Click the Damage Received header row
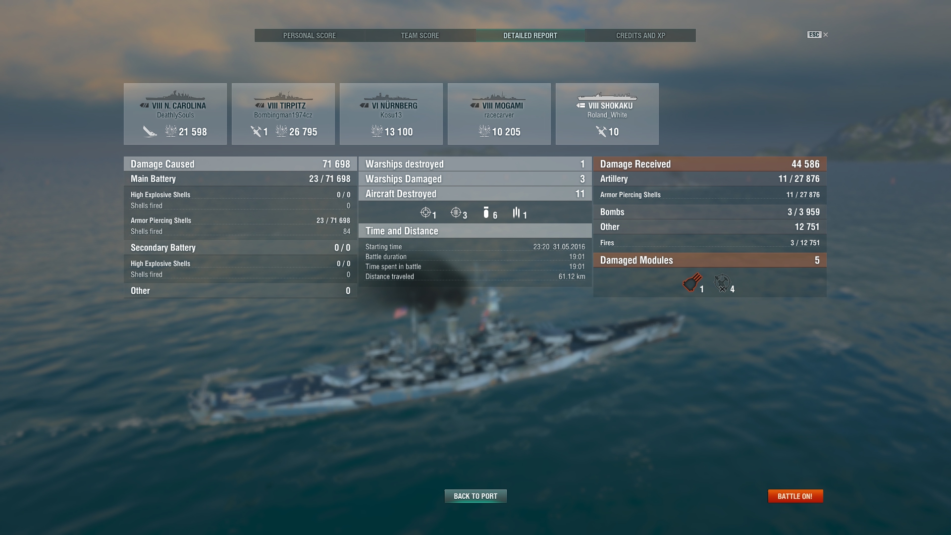The height and width of the screenshot is (535, 951). click(710, 164)
